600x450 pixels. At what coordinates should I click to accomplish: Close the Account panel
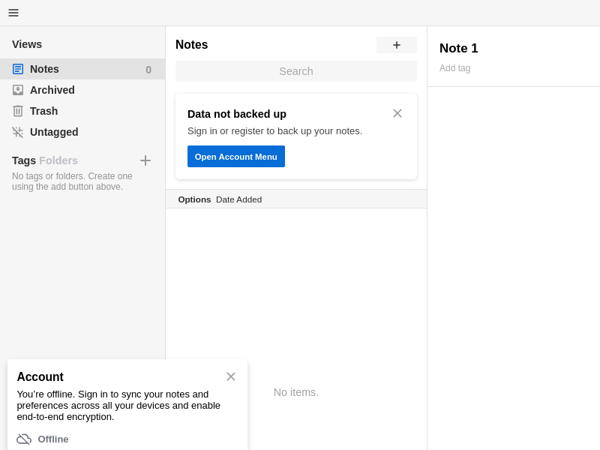(231, 376)
